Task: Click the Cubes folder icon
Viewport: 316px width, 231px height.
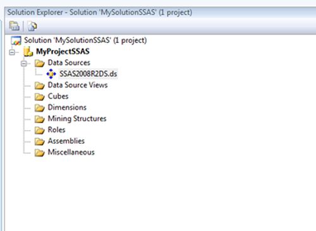Action: pos(40,97)
